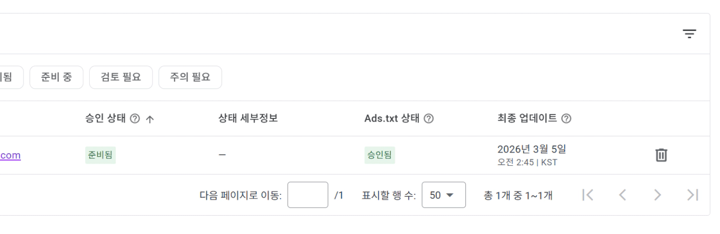Click the 상태 세부정보 column header
This screenshot has height=234, width=720.
247,119
